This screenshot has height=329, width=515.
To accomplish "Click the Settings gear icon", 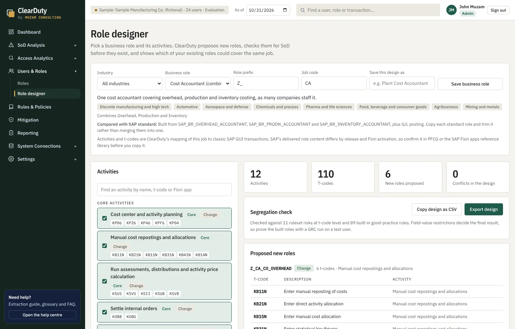I will click(x=11, y=159).
